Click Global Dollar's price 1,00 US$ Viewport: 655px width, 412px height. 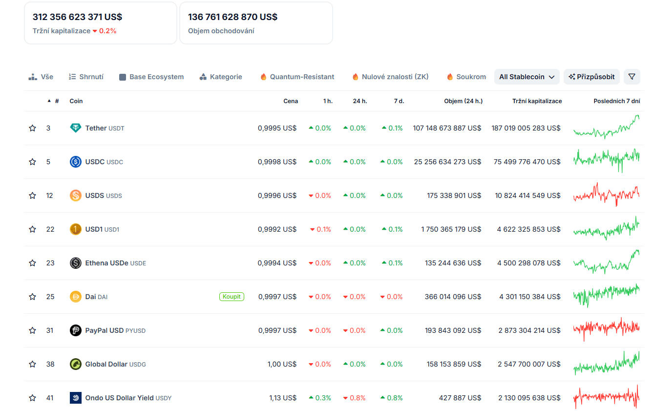(282, 364)
